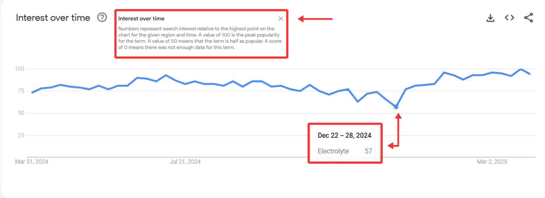Click the "Mar 31, 2024" axis date label
Screen dimensions: 545x198
click(32, 162)
